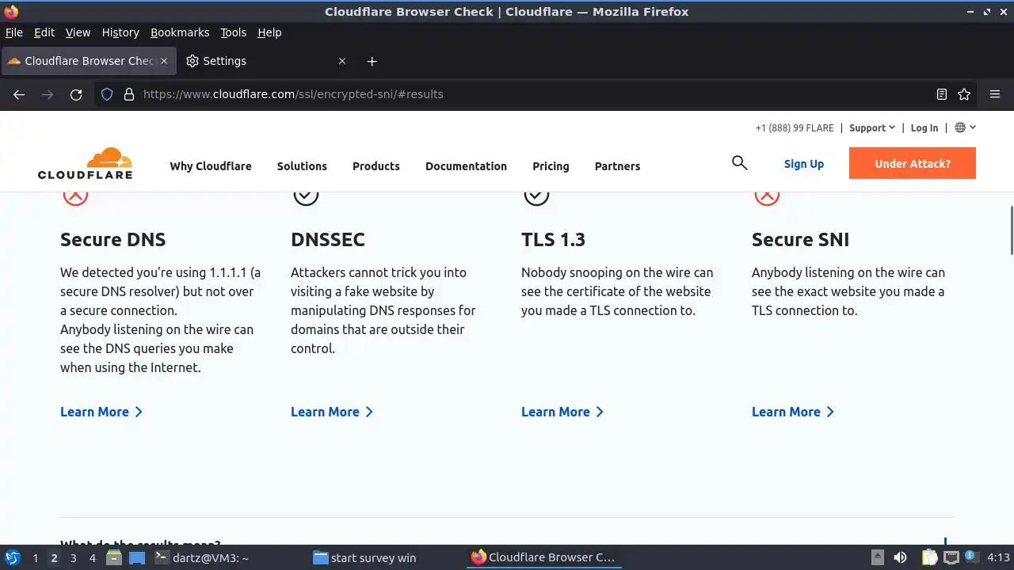Select the Cloudflare Browser Check tab

click(x=88, y=61)
